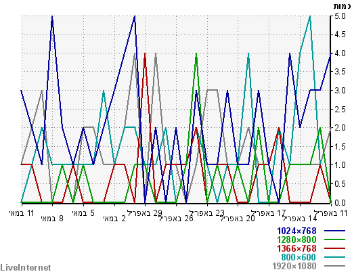Click the 800×600 legend label
The height and width of the screenshot is (274, 352).
[x=299, y=257]
